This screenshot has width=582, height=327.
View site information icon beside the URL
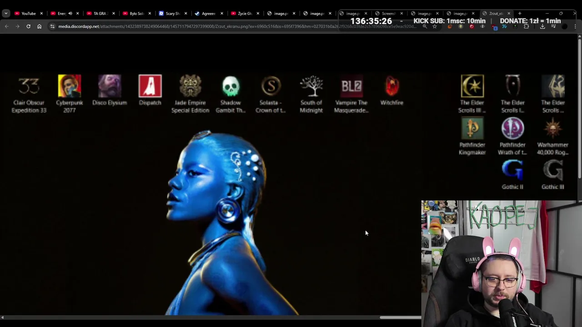pos(52,26)
